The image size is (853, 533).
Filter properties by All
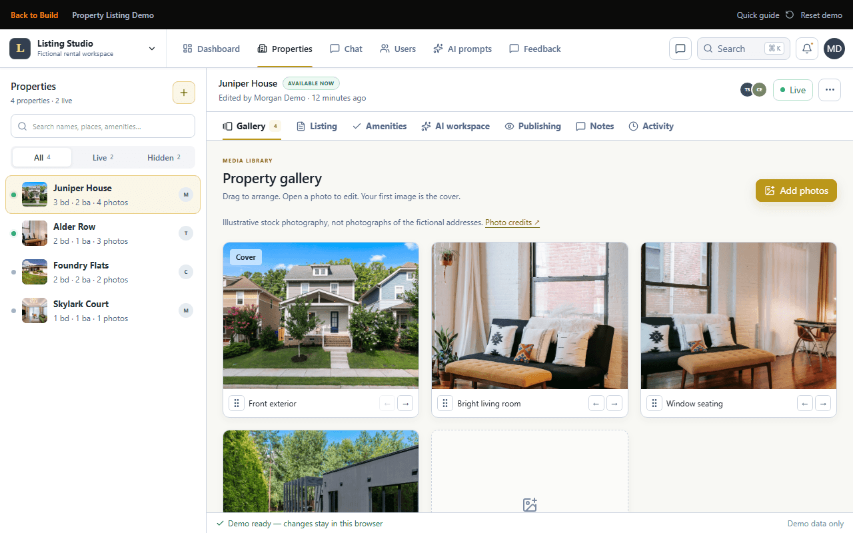[42, 158]
